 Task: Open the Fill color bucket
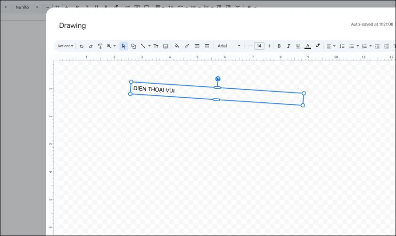click(177, 46)
